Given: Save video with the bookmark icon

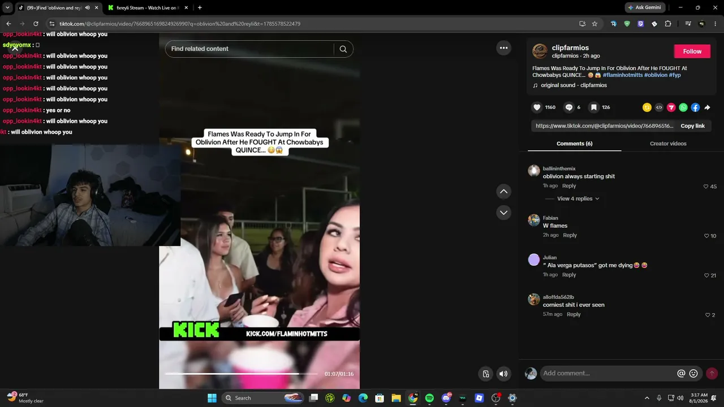Looking at the screenshot, I should 593,107.
